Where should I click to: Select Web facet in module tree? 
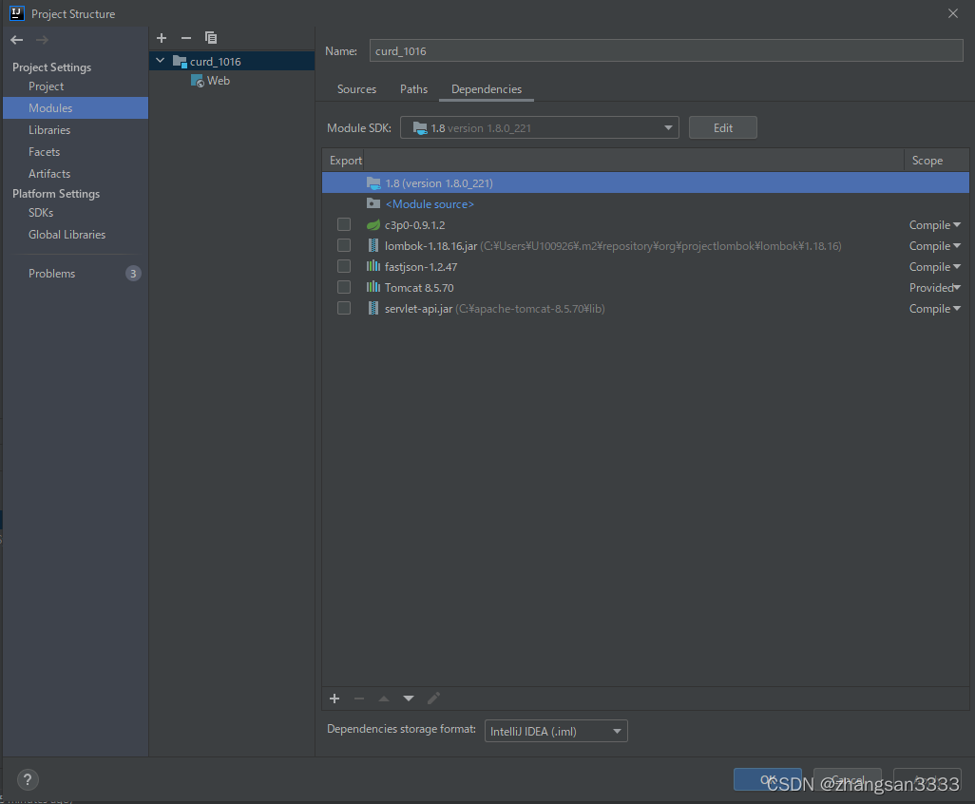219,81
